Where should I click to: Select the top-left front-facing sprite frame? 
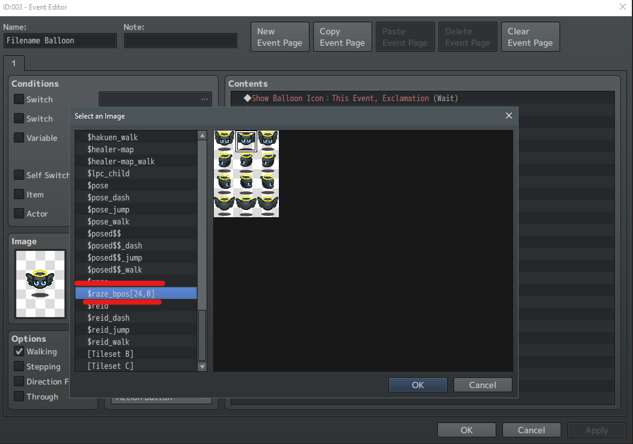click(x=225, y=141)
